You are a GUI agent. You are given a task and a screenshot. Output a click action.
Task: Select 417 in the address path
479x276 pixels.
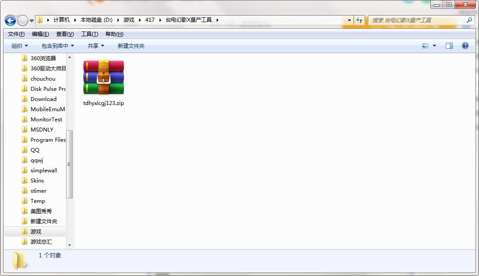point(150,20)
